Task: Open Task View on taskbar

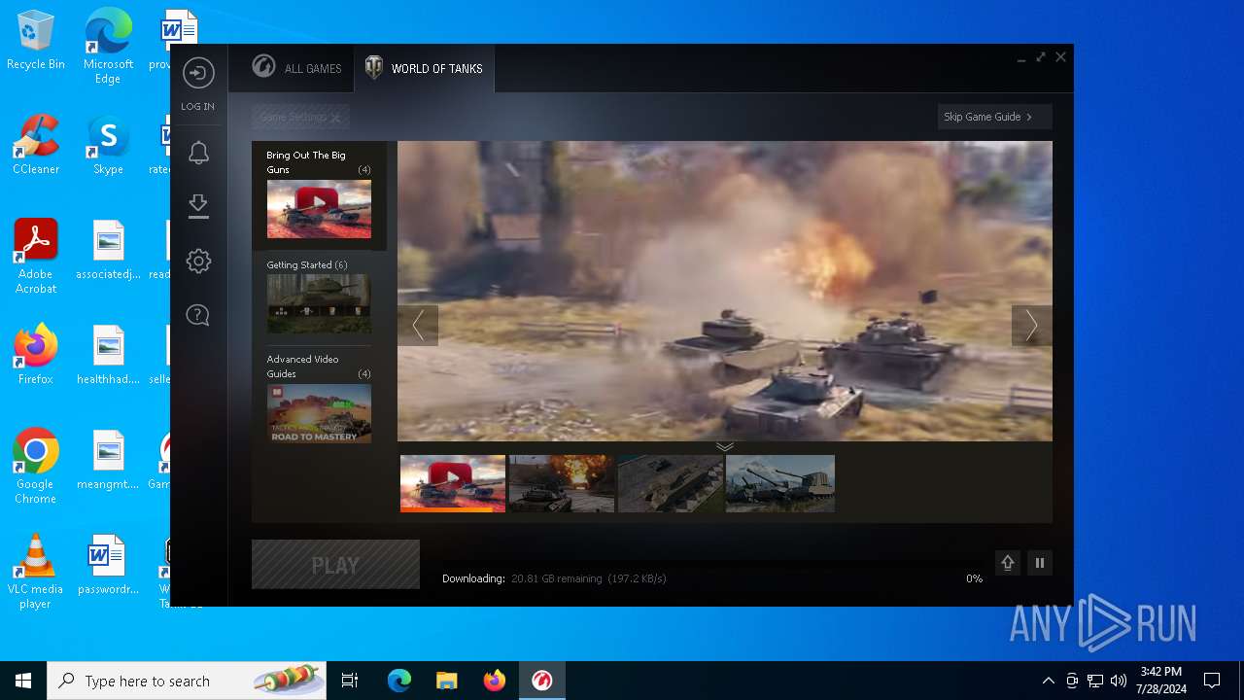Action: tap(350, 681)
